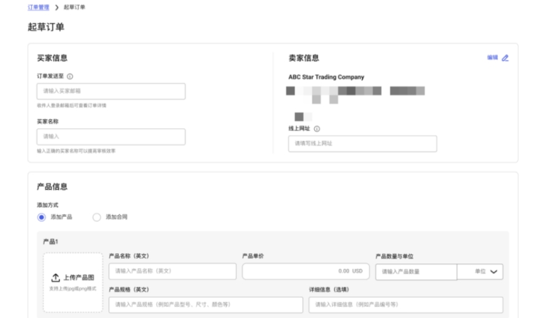Click the 买家名称 input field
The width and height of the screenshot is (556, 318).
coord(111,137)
